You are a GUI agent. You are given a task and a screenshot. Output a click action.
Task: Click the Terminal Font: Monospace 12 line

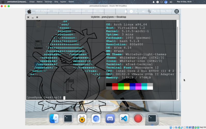coord(132,67)
